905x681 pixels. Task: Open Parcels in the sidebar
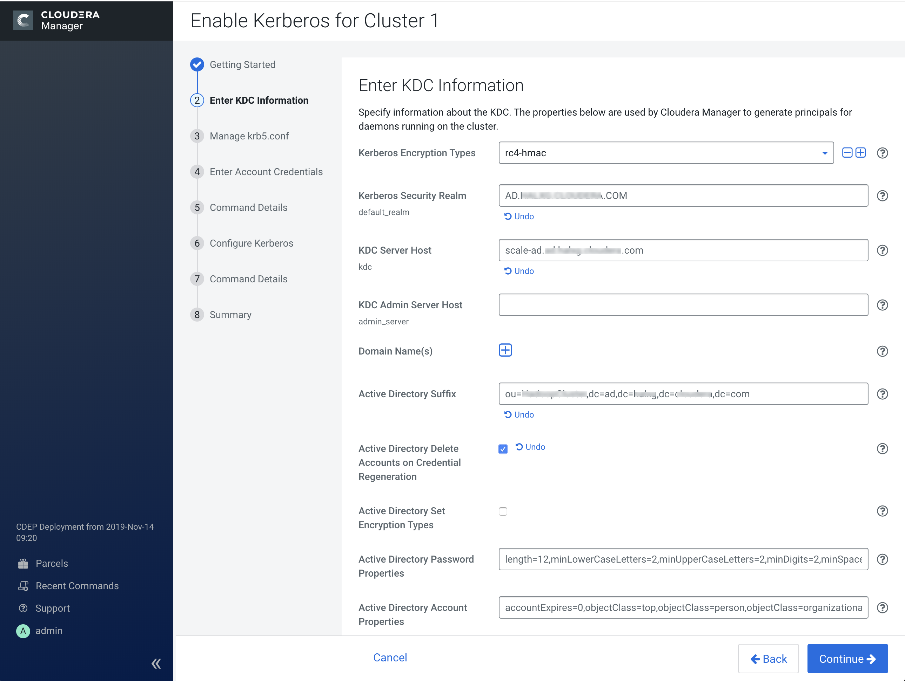tap(52, 563)
